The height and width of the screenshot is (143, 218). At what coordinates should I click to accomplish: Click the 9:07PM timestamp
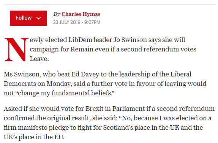pos(92,22)
